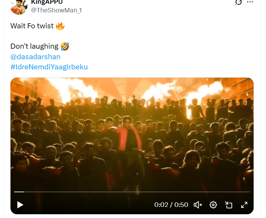Toggle sound off using the mute icon
The width and height of the screenshot is (266, 218).
tap(198, 205)
